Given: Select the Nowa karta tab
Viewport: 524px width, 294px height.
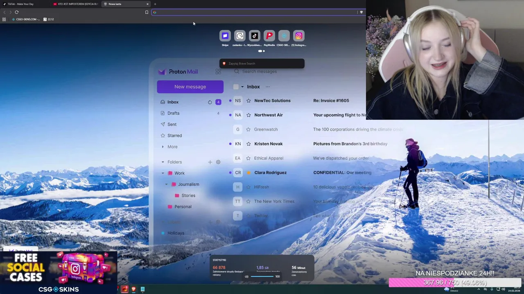Looking at the screenshot, I should [x=126, y=4].
